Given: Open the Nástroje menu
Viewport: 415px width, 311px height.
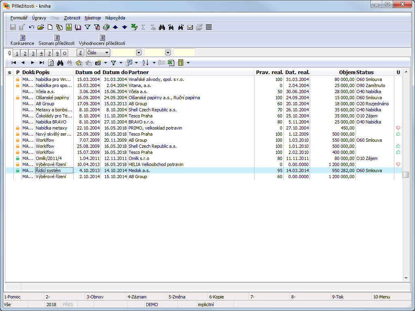Looking at the screenshot, I should pyautogui.click(x=93, y=18).
